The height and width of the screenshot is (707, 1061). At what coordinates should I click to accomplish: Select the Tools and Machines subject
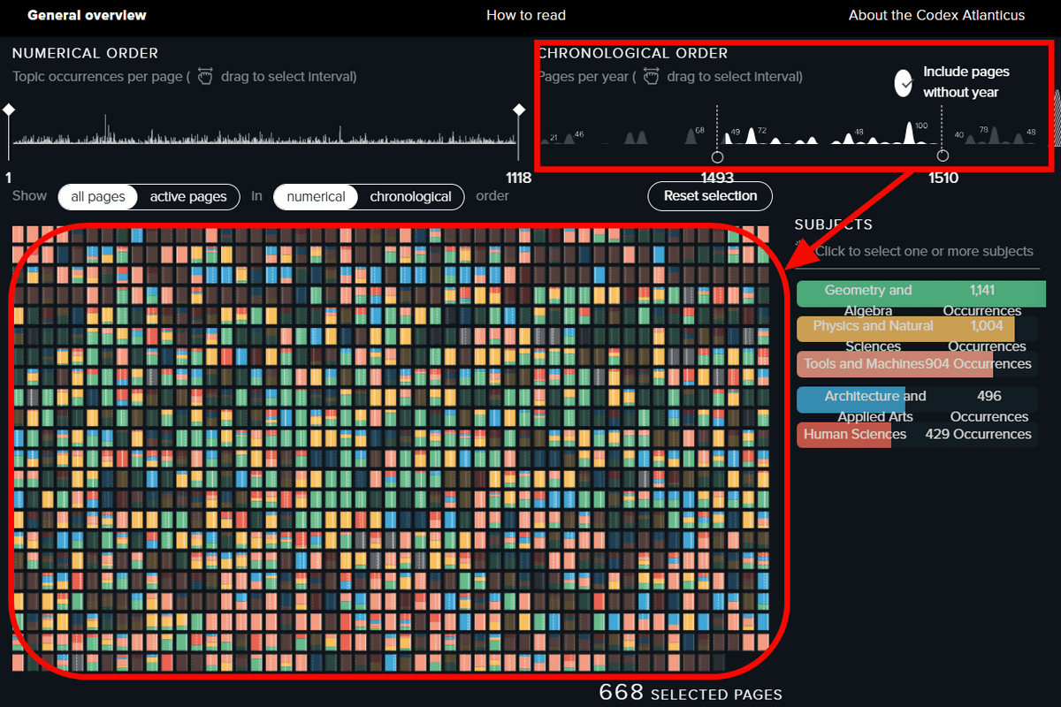(x=917, y=364)
